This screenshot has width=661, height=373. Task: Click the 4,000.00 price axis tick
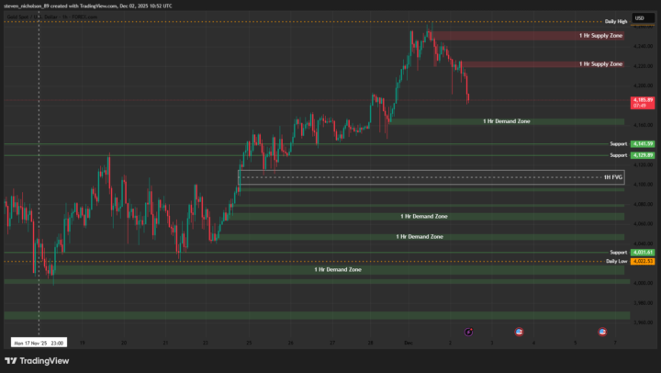click(643, 283)
